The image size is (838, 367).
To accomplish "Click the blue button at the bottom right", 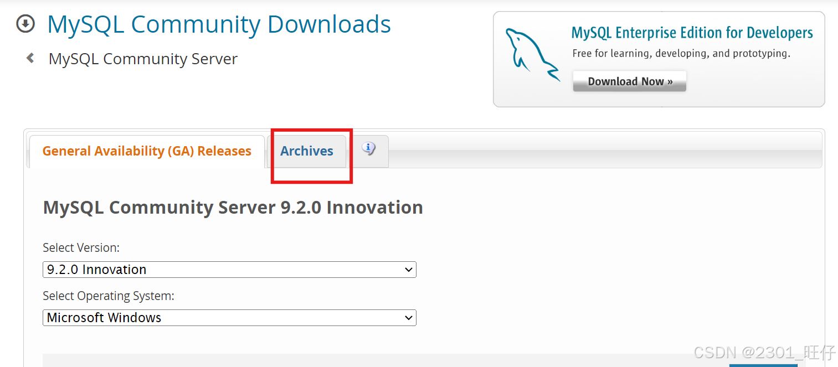I will click(x=763, y=365).
